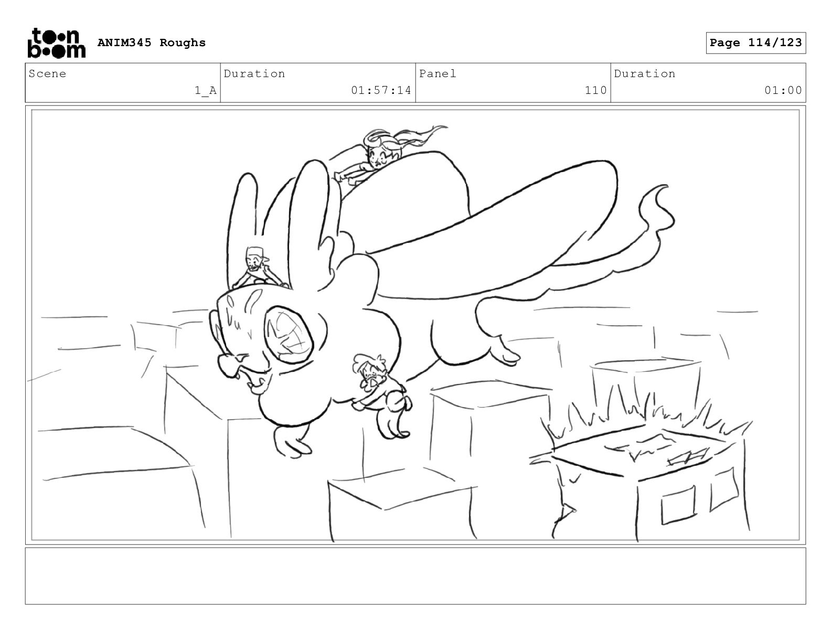The height and width of the screenshot is (642, 831).
Task: Click the storyboard panel drawing
Action: coord(415,325)
